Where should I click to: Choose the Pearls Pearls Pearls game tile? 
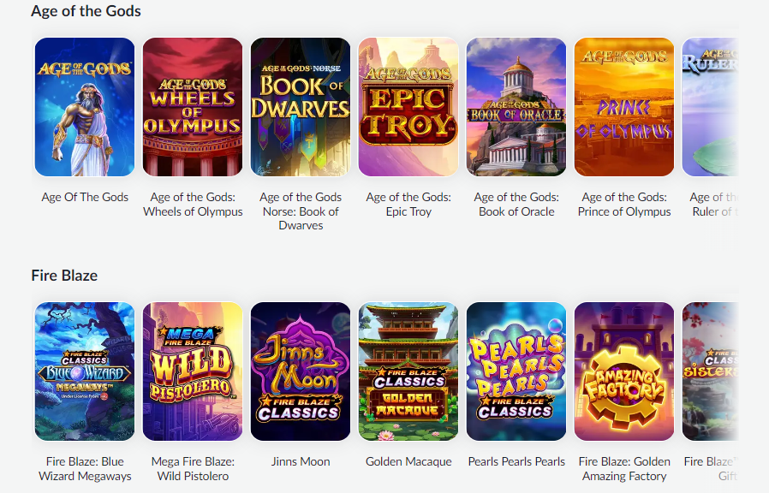(516, 371)
